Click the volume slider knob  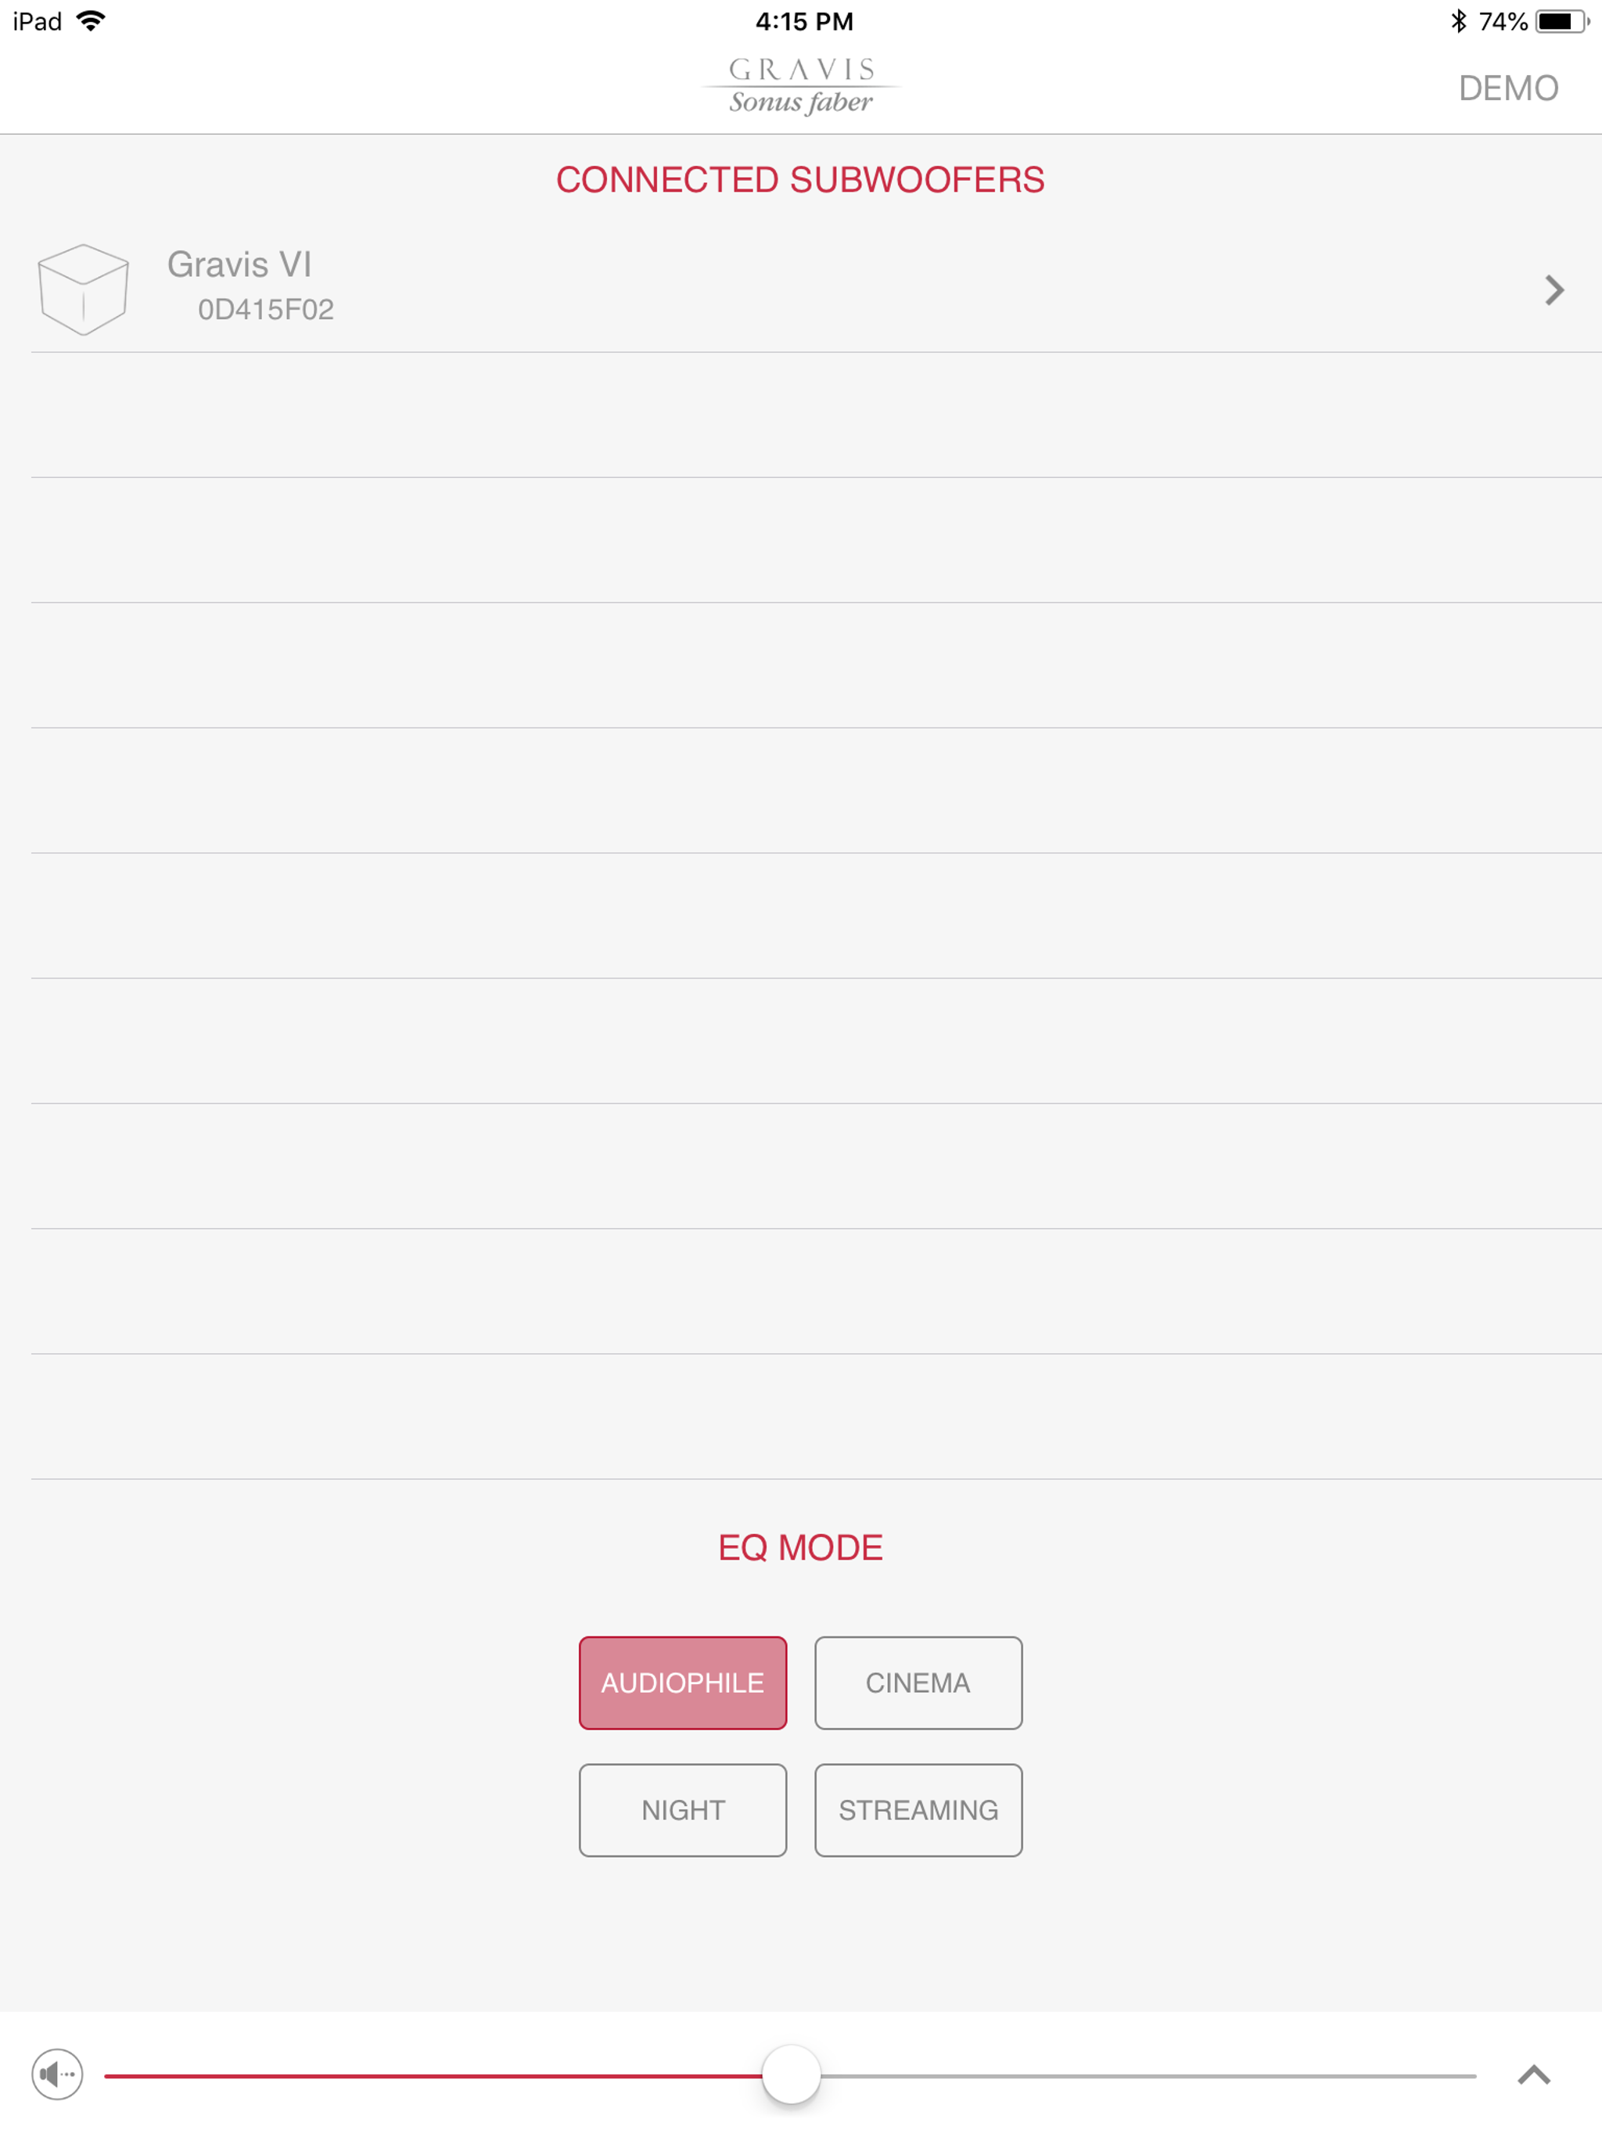point(792,2074)
